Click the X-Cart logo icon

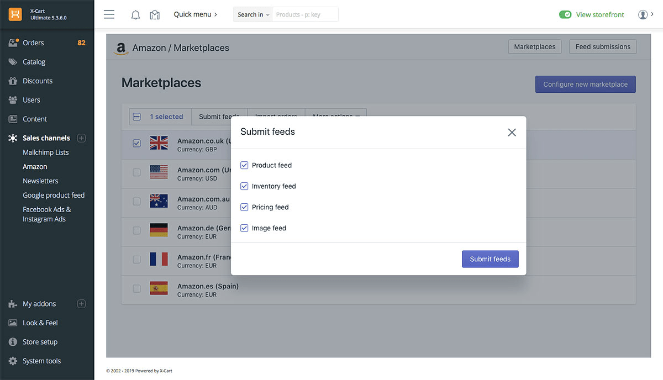15,14
